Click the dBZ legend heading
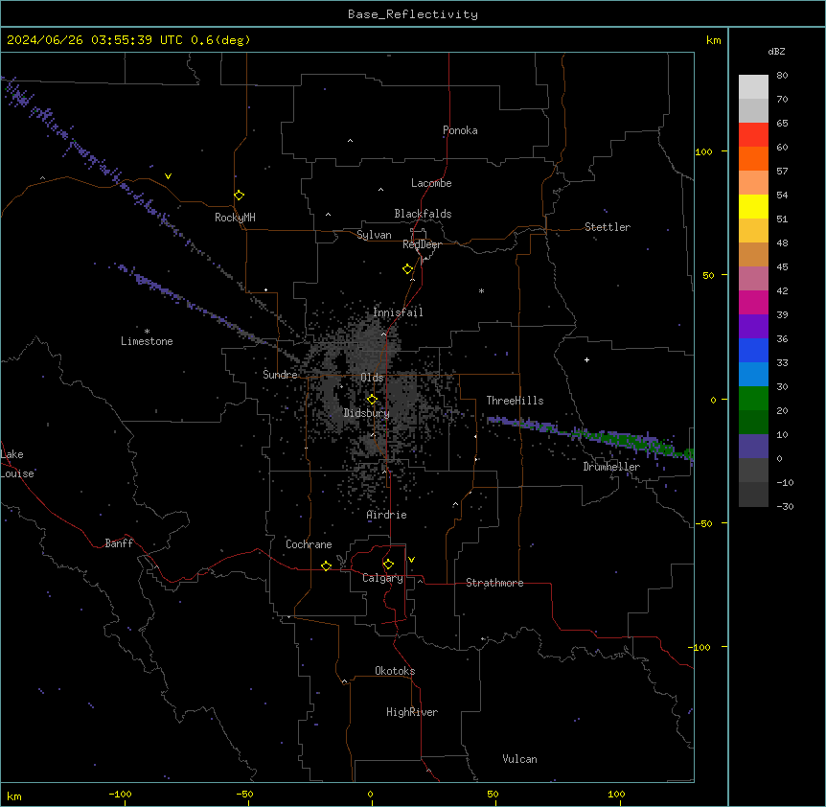Viewport: 826px width, 807px height. pyautogui.click(x=776, y=51)
